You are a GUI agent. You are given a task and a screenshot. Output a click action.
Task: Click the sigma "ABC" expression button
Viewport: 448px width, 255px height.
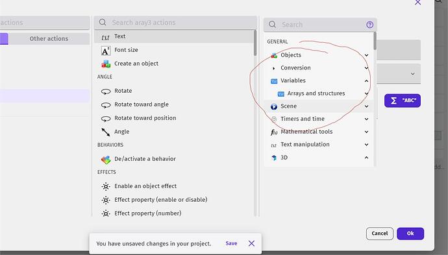pyautogui.click(x=403, y=101)
